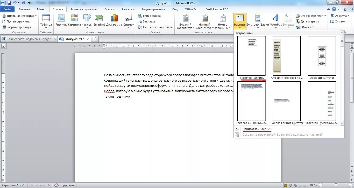Switch to the Ссылки ribbon tab
Screen dimensions: 354x188
pyautogui.click(x=109, y=9)
